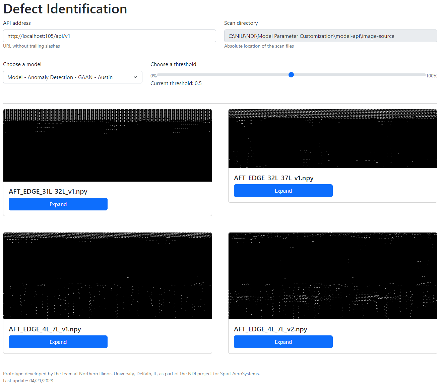Click the 'API address' label
442x387 pixels.
tap(17, 23)
